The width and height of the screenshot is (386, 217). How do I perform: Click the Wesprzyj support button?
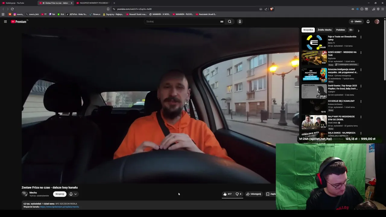pos(60,194)
